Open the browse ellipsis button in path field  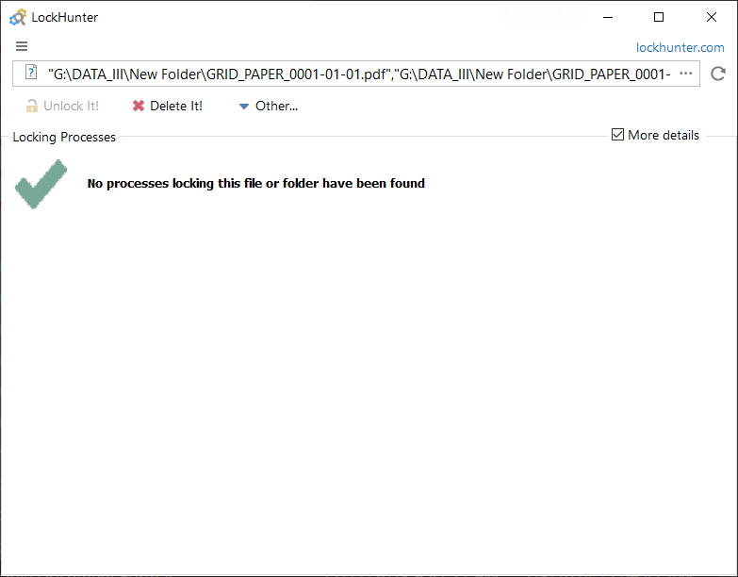686,74
